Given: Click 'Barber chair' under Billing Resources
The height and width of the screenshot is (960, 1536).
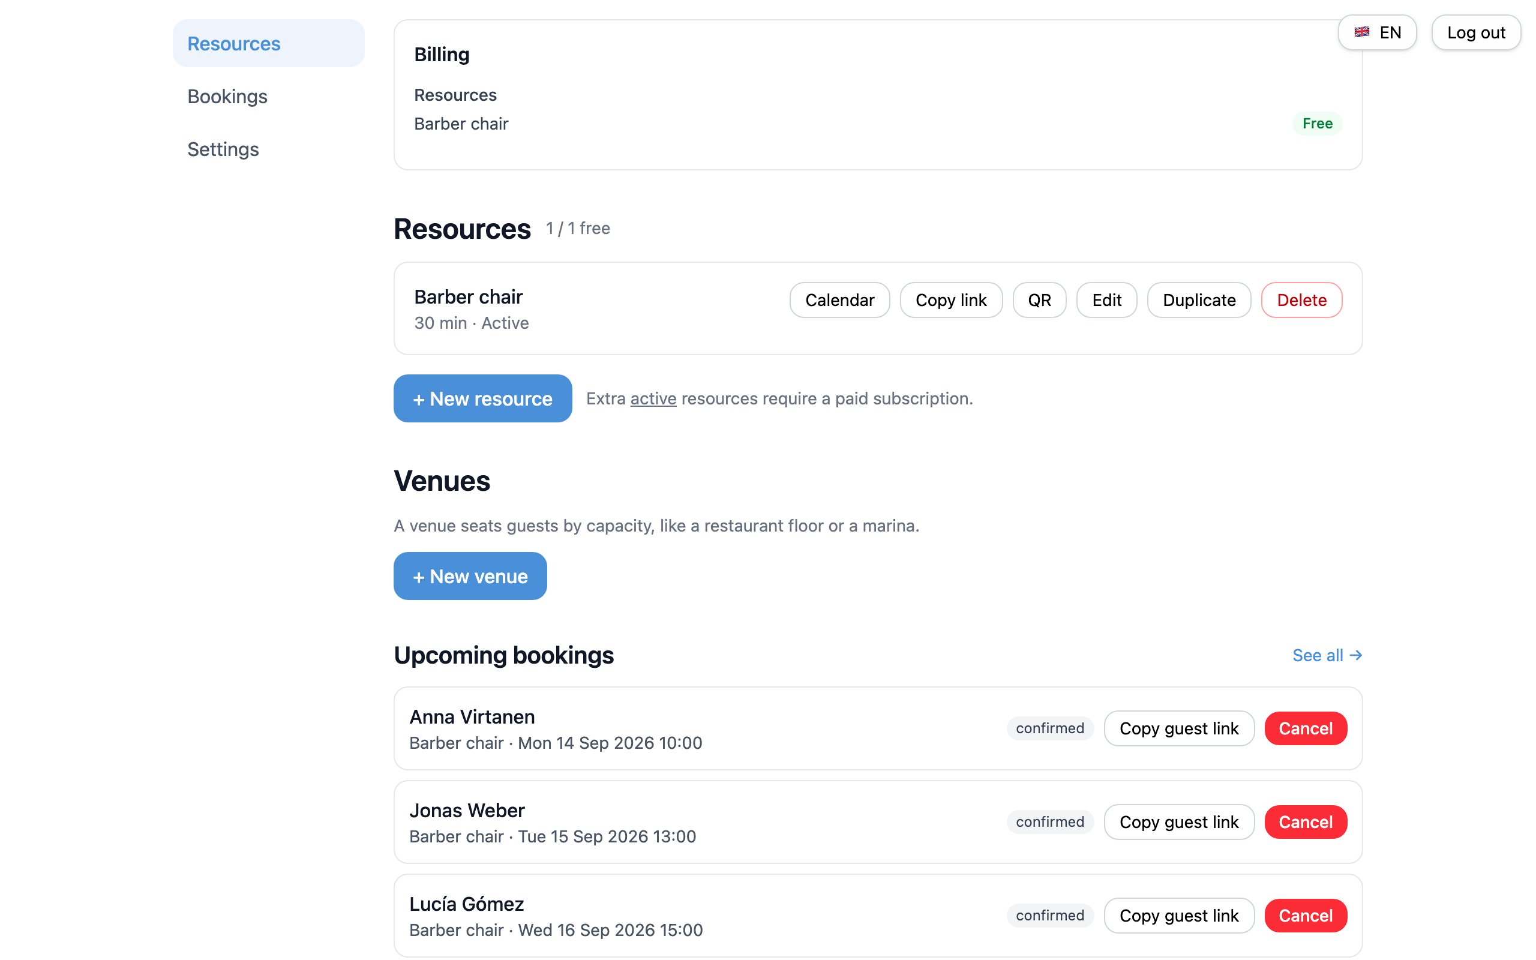Looking at the screenshot, I should 461,123.
